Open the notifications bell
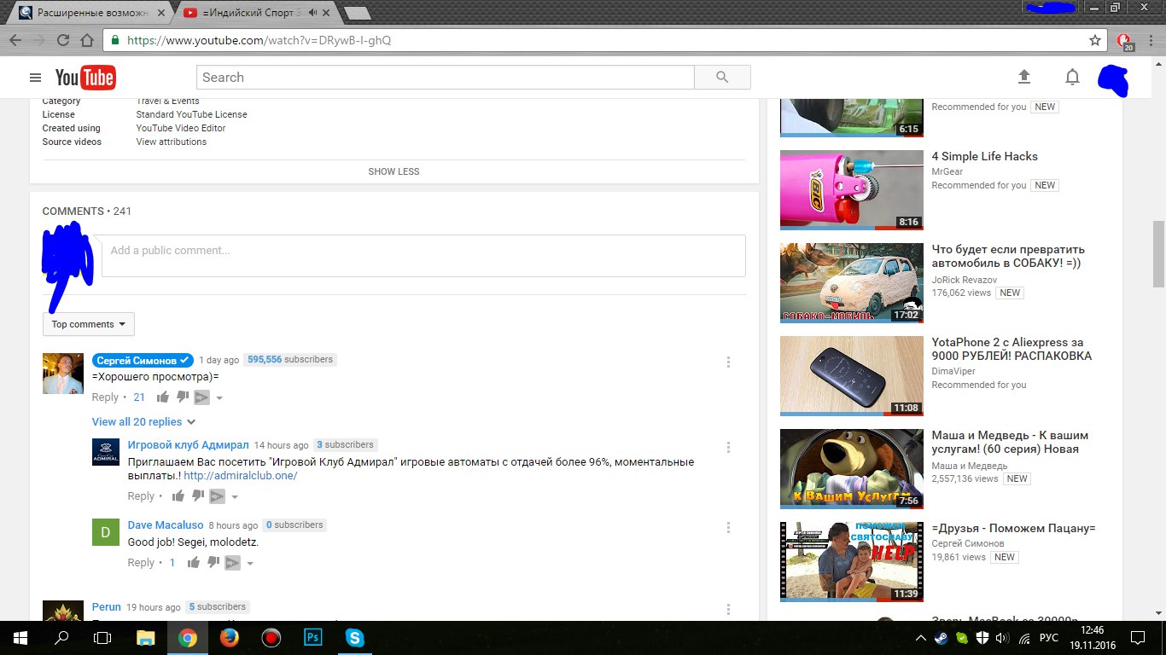The image size is (1166, 655). coord(1073,78)
